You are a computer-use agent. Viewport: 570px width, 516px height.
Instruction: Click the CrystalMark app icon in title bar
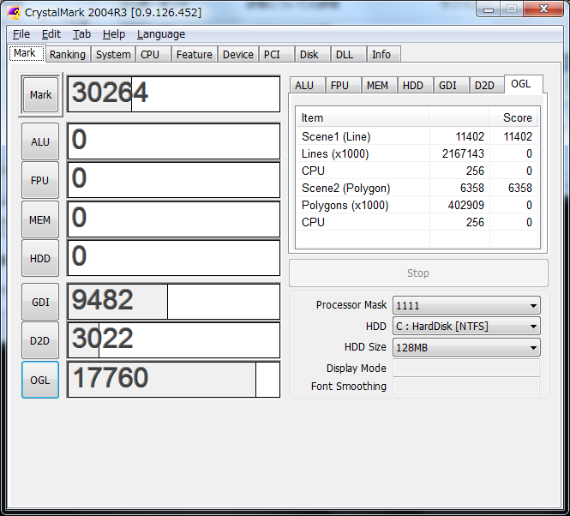click(15, 12)
